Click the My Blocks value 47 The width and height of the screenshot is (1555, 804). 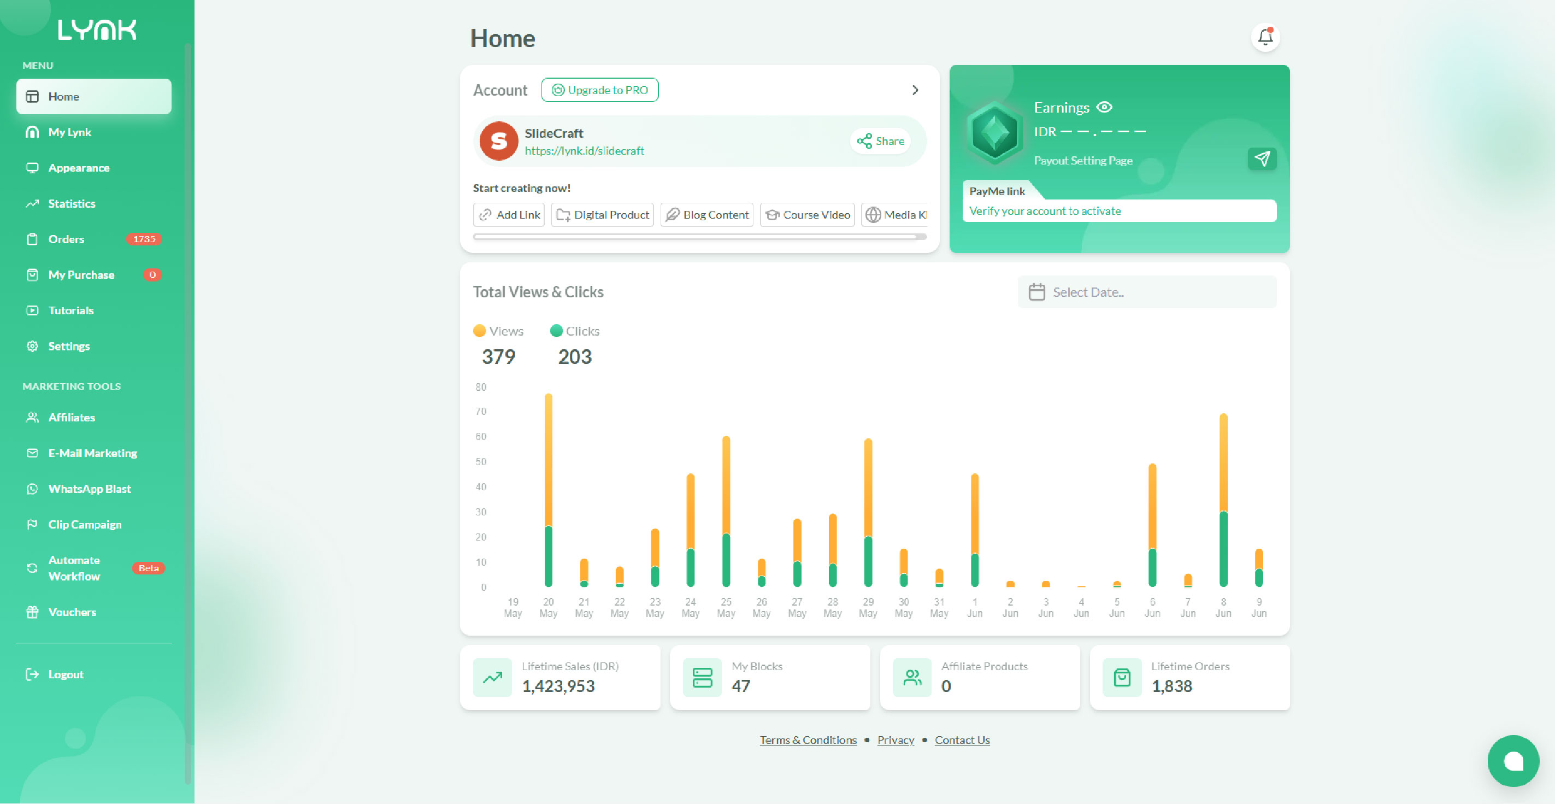[x=741, y=686]
